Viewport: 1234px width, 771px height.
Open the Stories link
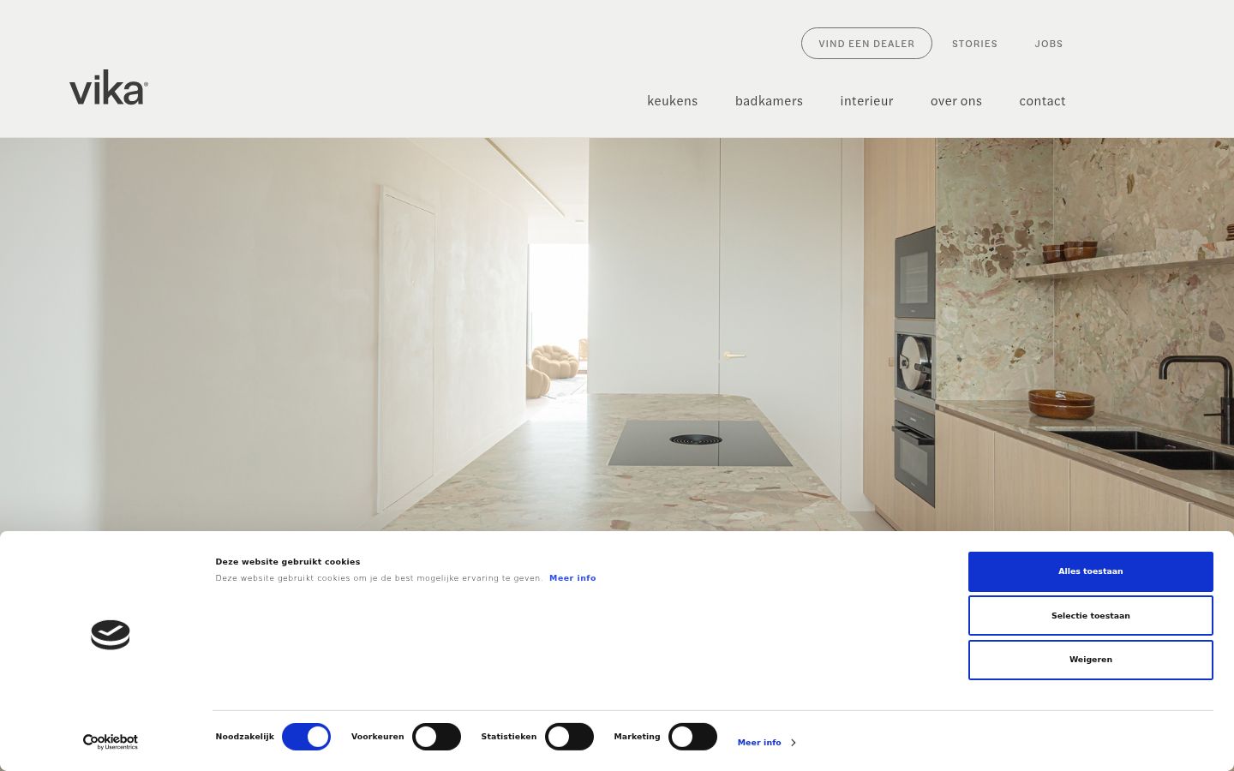click(x=974, y=44)
